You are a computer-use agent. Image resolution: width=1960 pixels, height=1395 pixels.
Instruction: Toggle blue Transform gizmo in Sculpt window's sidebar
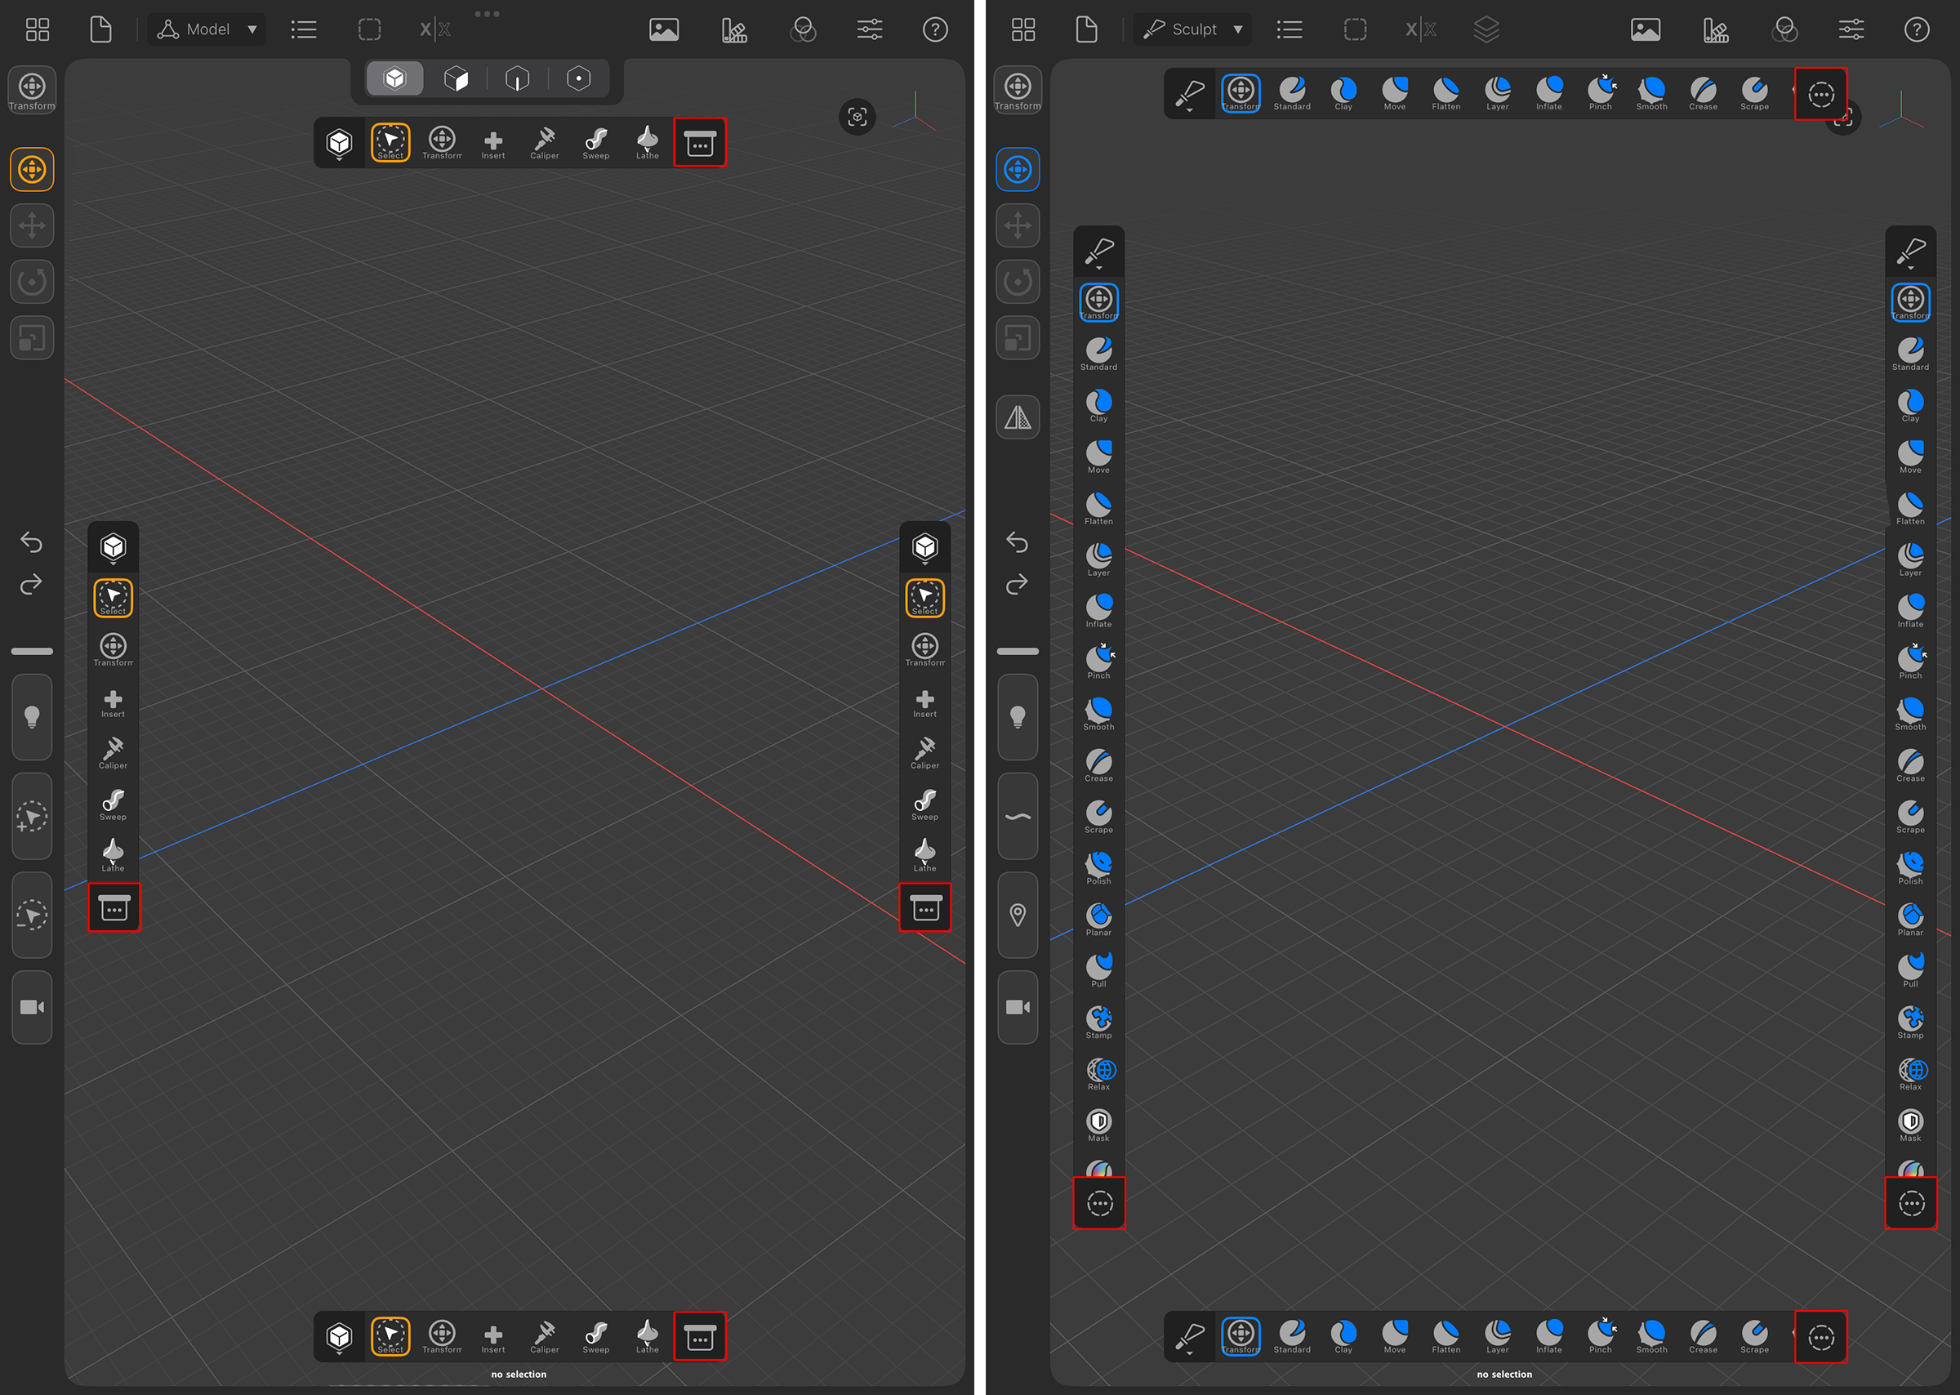click(1018, 170)
